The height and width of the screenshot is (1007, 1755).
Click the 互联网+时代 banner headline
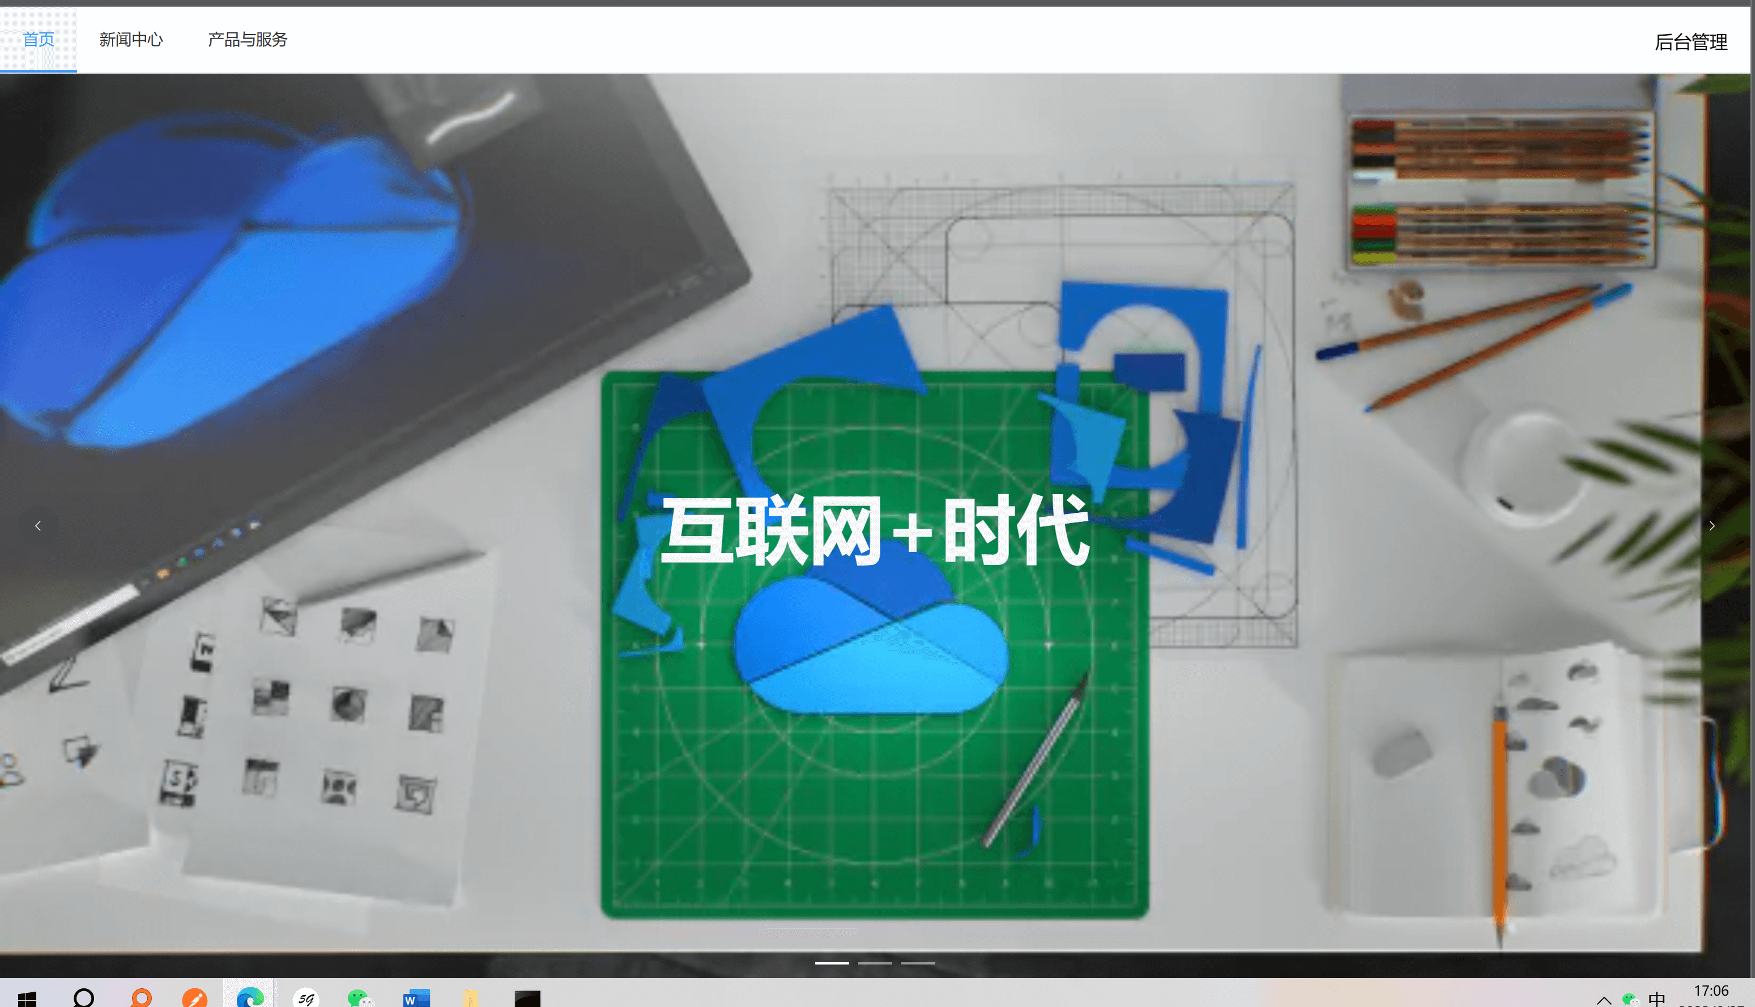click(x=875, y=531)
